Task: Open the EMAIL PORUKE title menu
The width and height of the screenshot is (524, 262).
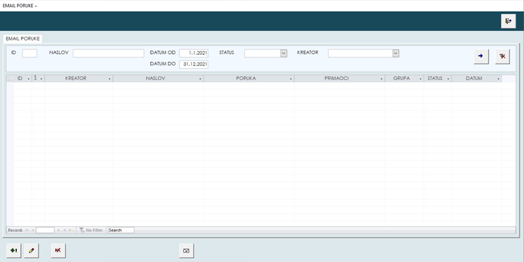Action: coord(20,5)
